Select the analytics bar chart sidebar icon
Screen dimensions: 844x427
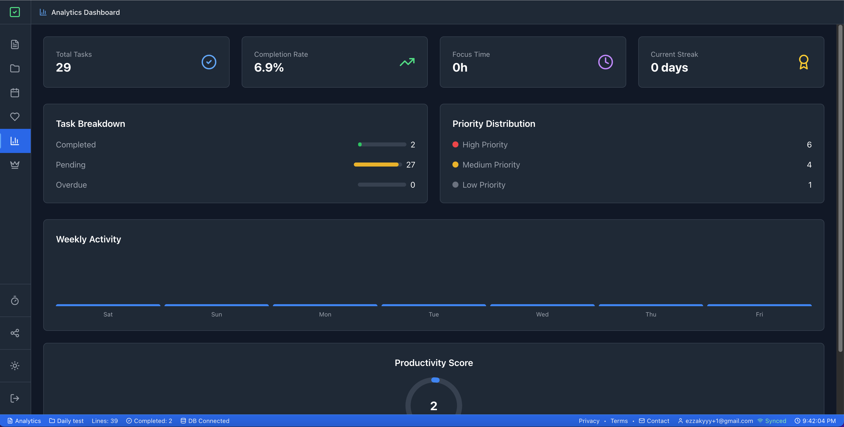click(x=15, y=141)
